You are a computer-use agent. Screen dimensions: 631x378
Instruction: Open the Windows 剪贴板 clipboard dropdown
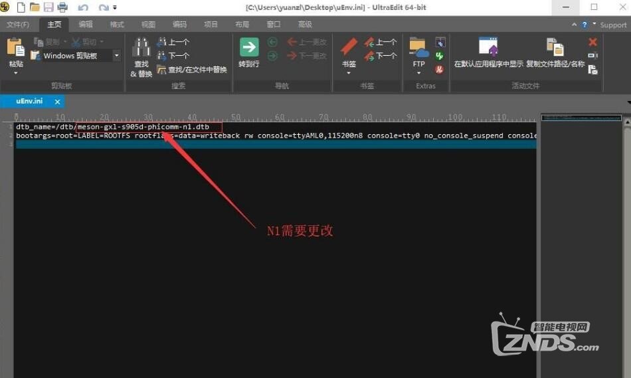pos(116,56)
